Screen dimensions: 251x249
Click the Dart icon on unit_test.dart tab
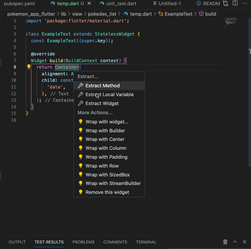(x=101, y=3)
